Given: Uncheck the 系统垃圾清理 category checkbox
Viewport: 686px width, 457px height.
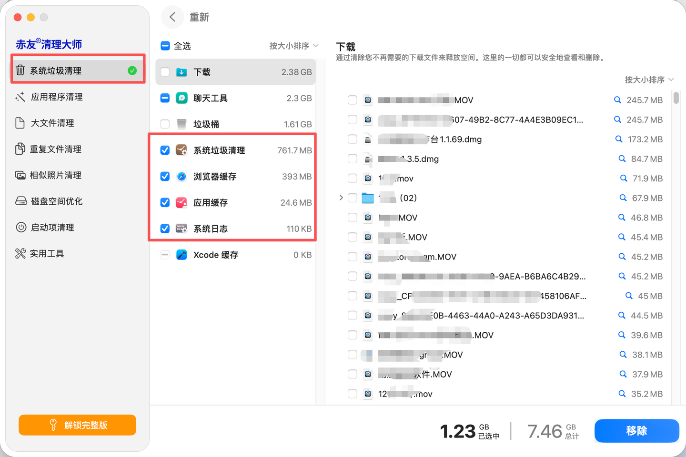Looking at the screenshot, I should (x=165, y=150).
